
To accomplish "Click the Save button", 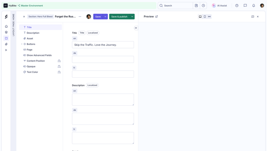I will click(x=98, y=17).
